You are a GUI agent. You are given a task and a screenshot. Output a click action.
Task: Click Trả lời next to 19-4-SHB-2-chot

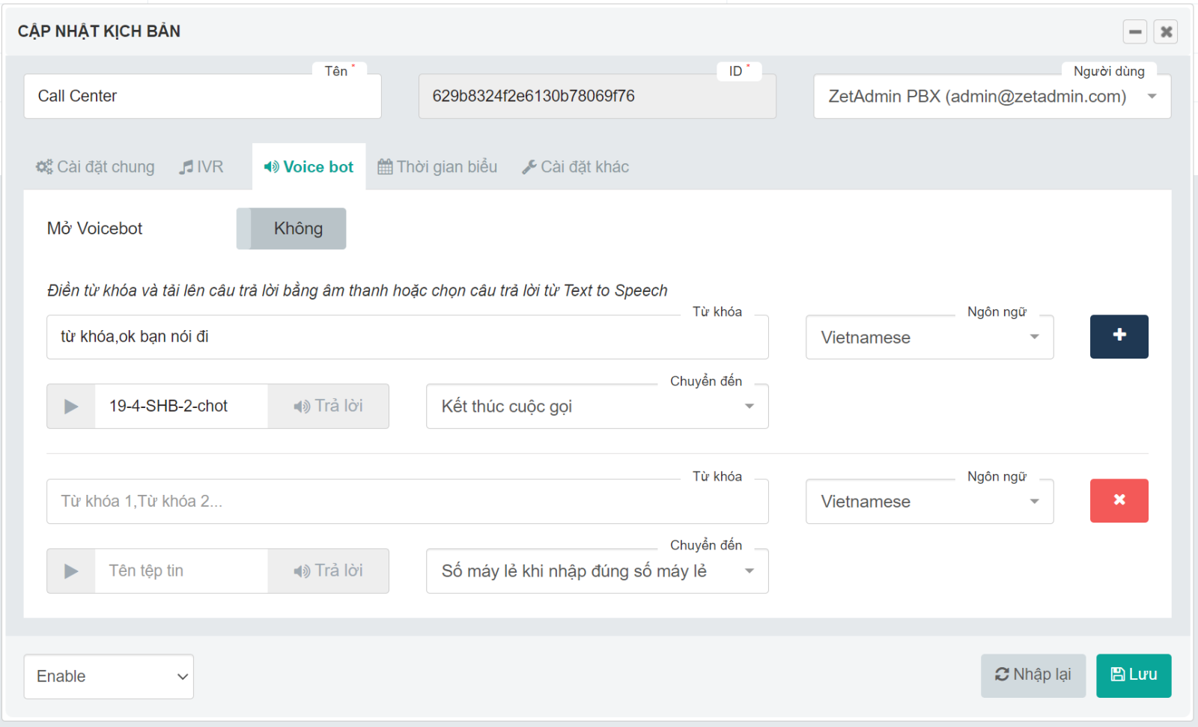point(328,407)
